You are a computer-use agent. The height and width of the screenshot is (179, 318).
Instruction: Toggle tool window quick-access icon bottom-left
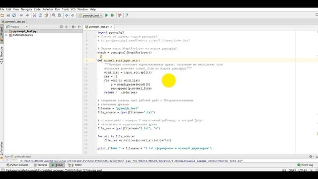pyautogui.click(x=2, y=170)
